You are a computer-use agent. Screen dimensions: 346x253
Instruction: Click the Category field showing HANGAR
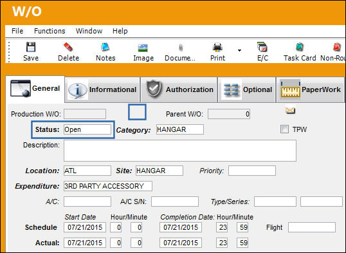coord(180,129)
